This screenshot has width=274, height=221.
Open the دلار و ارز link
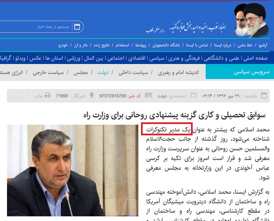point(81,45)
